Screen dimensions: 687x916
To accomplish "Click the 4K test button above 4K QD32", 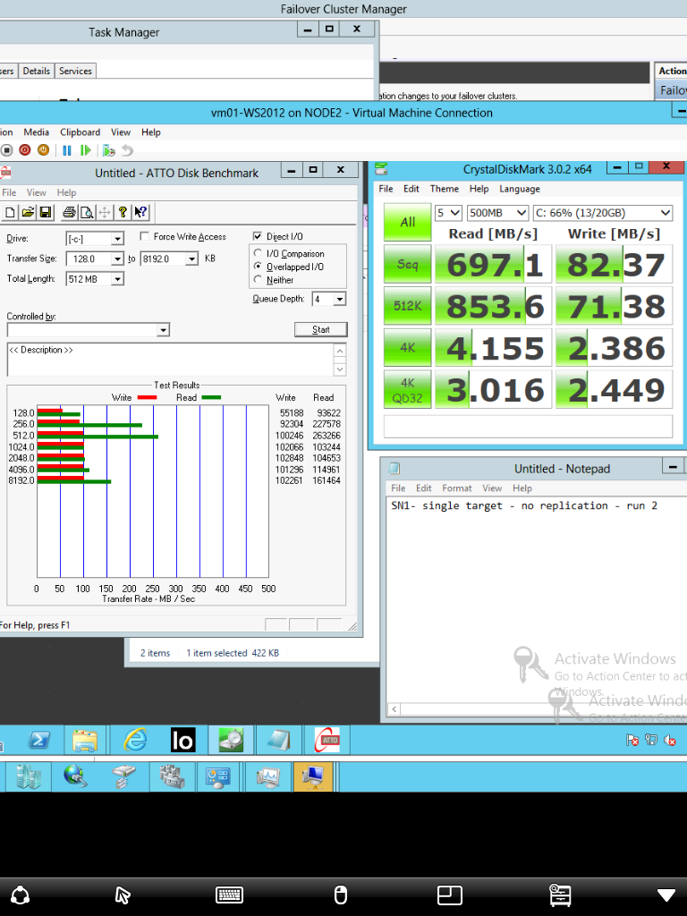I will point(407,348).
